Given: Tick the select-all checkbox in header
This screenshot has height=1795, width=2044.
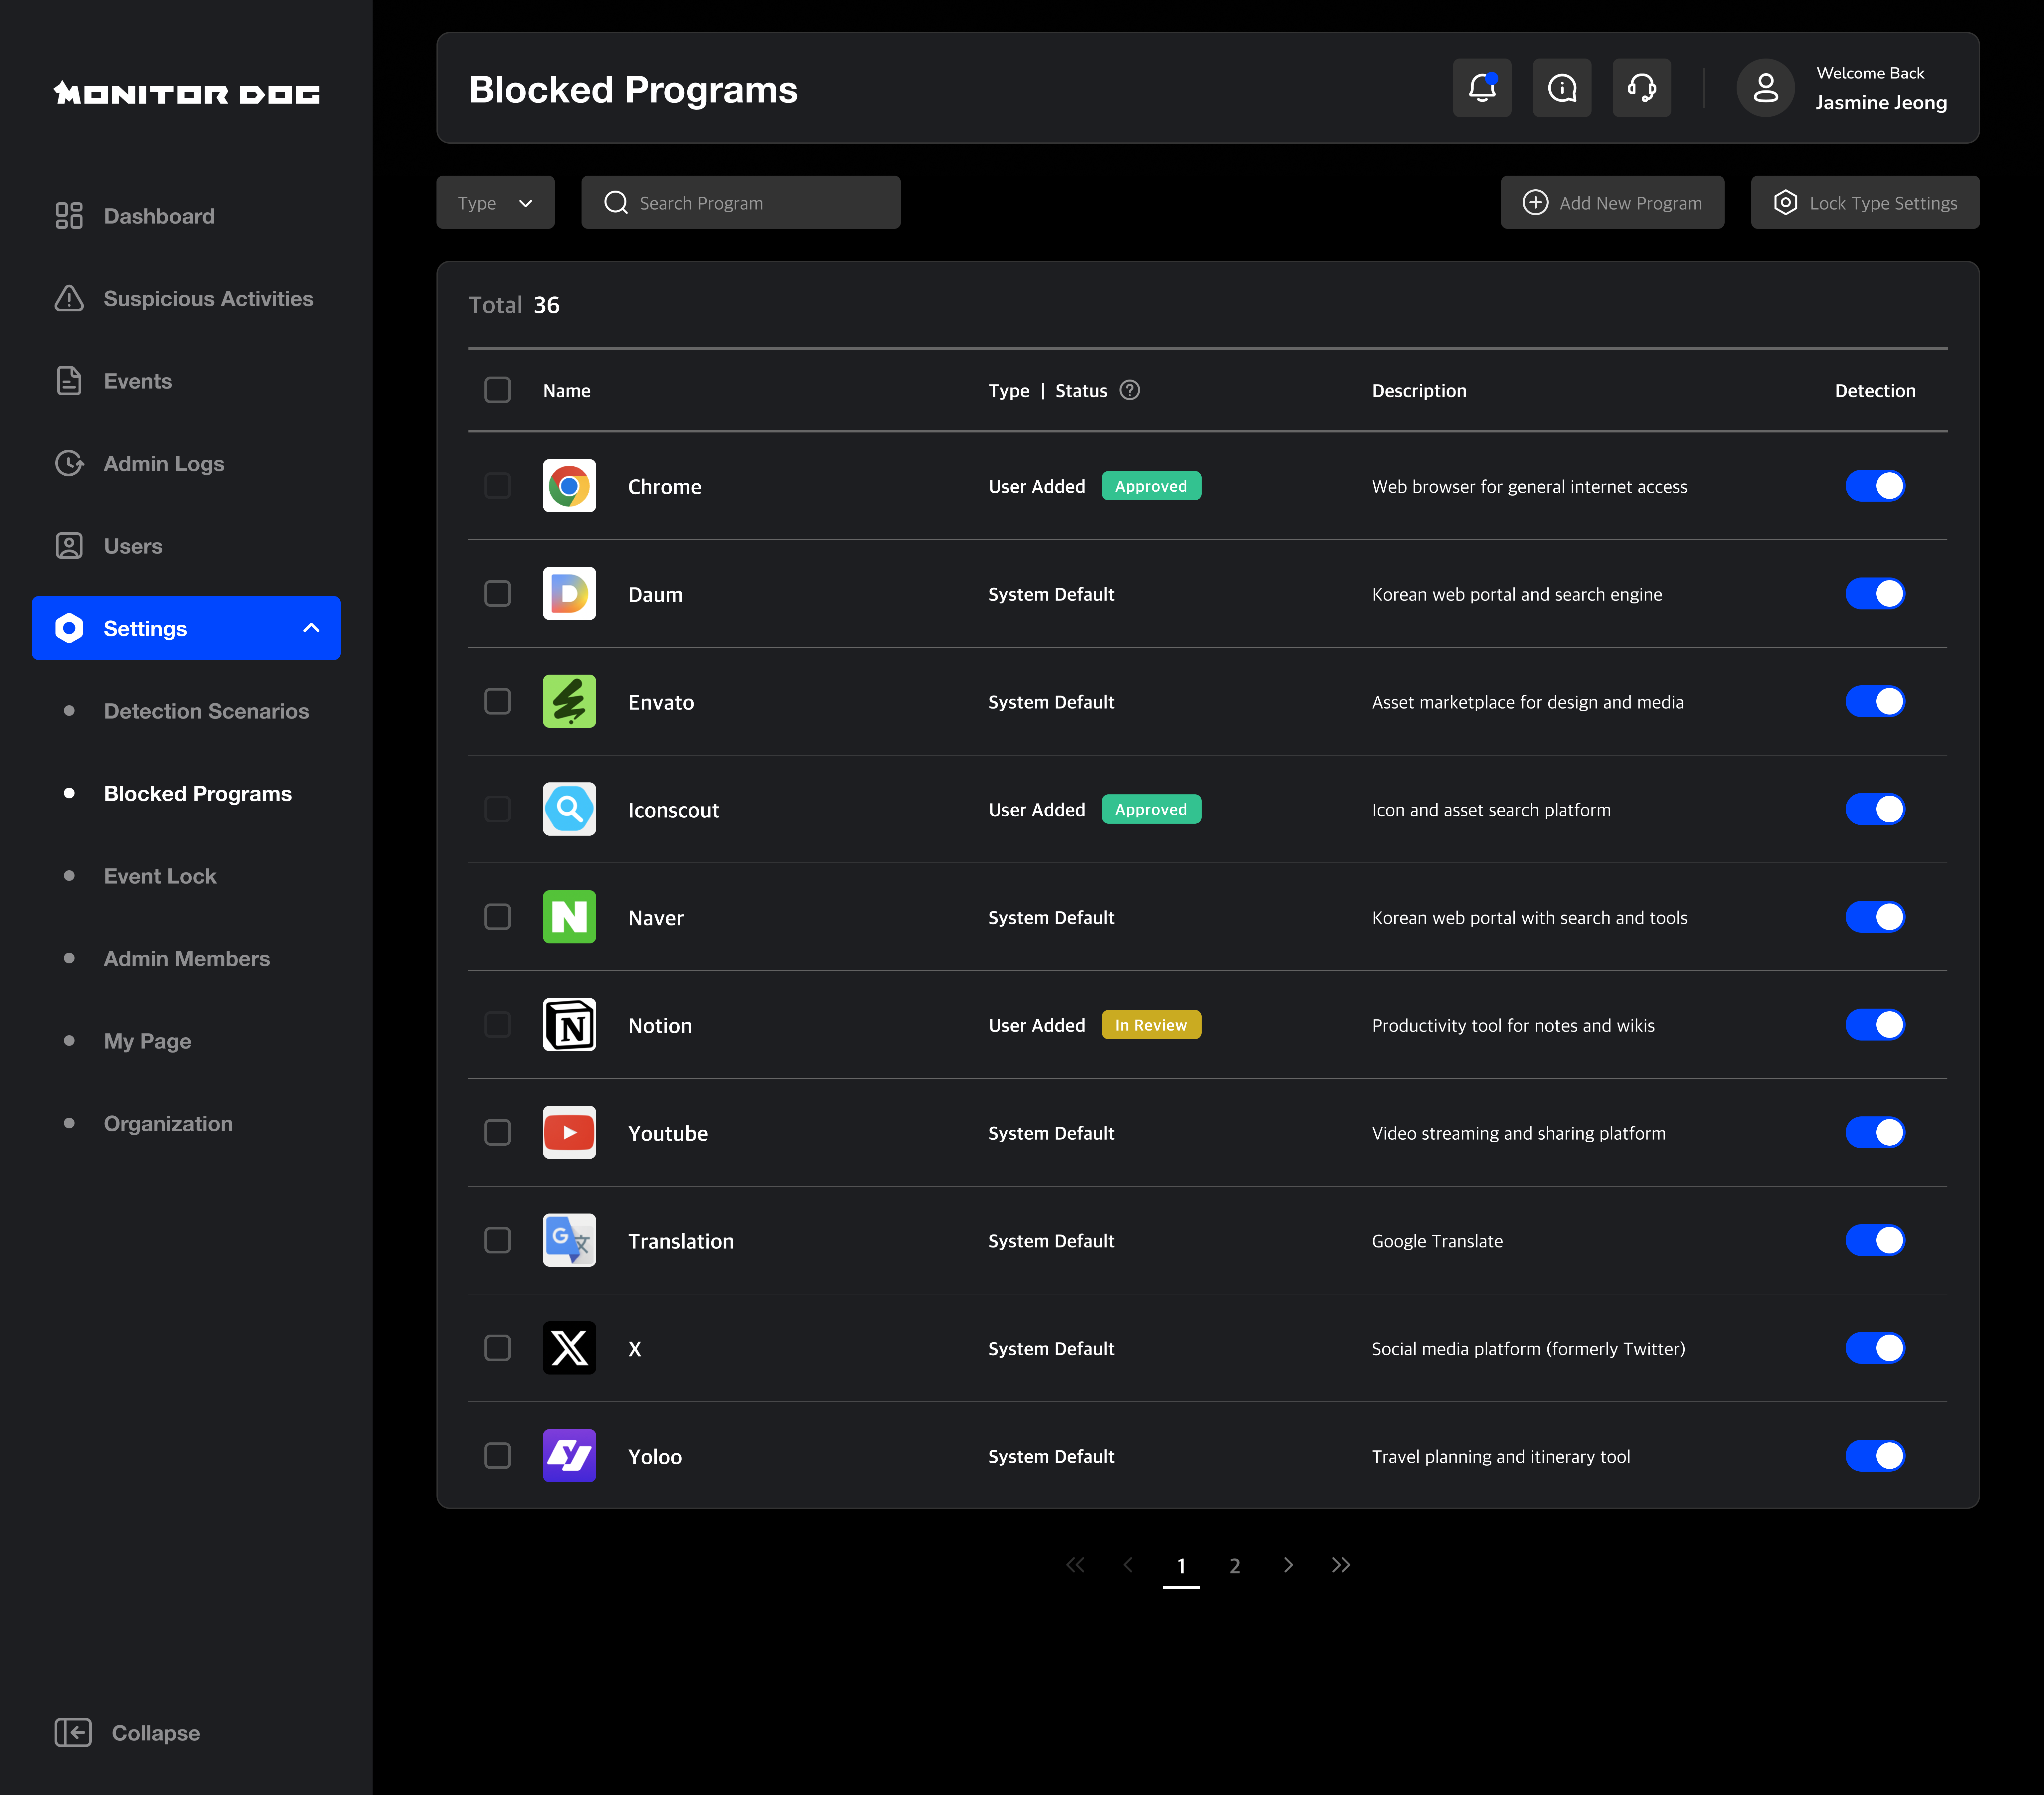Looking at the screenshot, I should coord(497,390).
